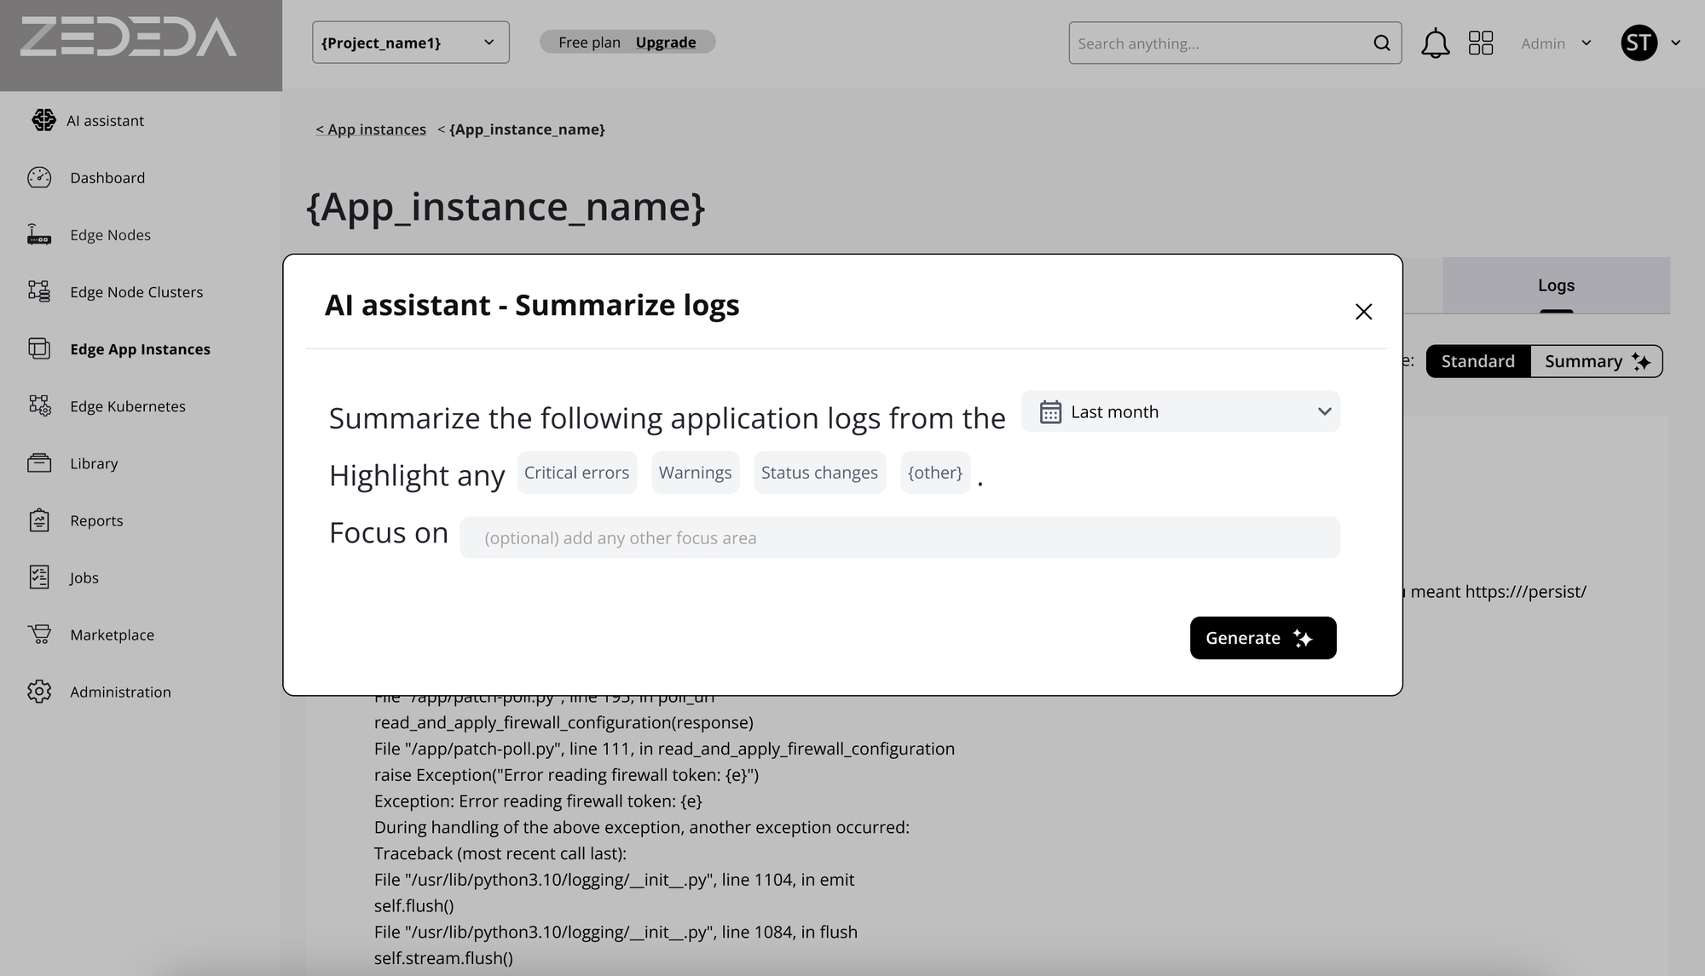The height and width of the screenshot is (976, 1705).
Task: Toggle the Critical errors chip
Action: 576,473
